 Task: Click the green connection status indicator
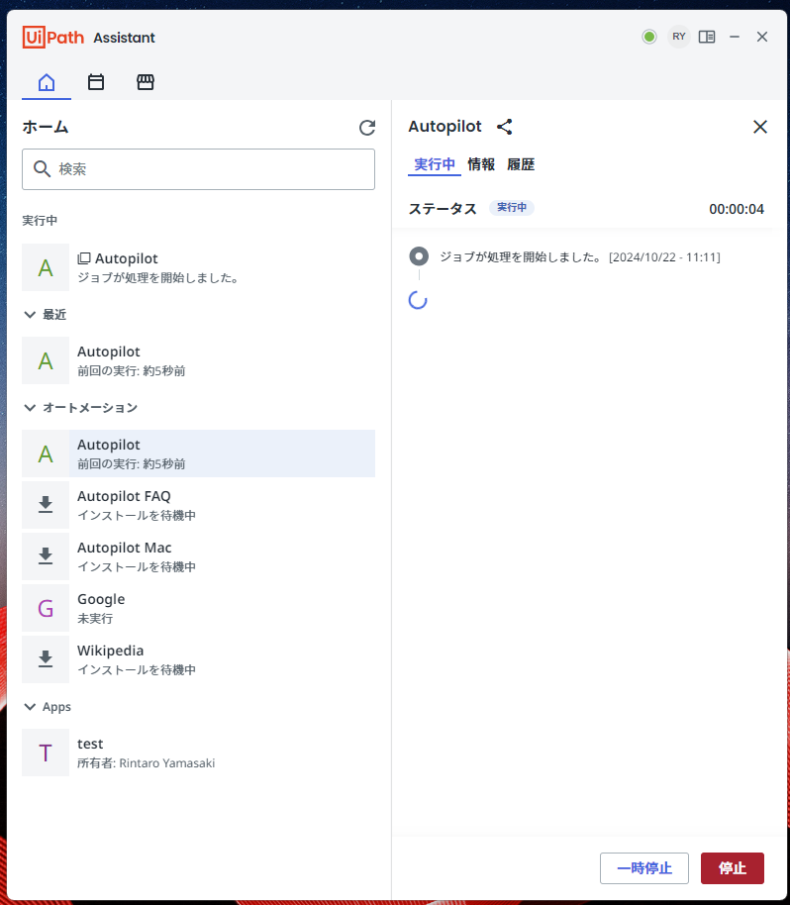point(649,37)
